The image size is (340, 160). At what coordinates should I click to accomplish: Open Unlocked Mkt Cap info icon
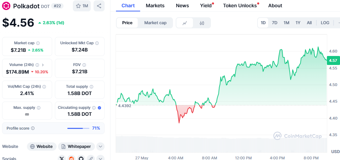97,43
